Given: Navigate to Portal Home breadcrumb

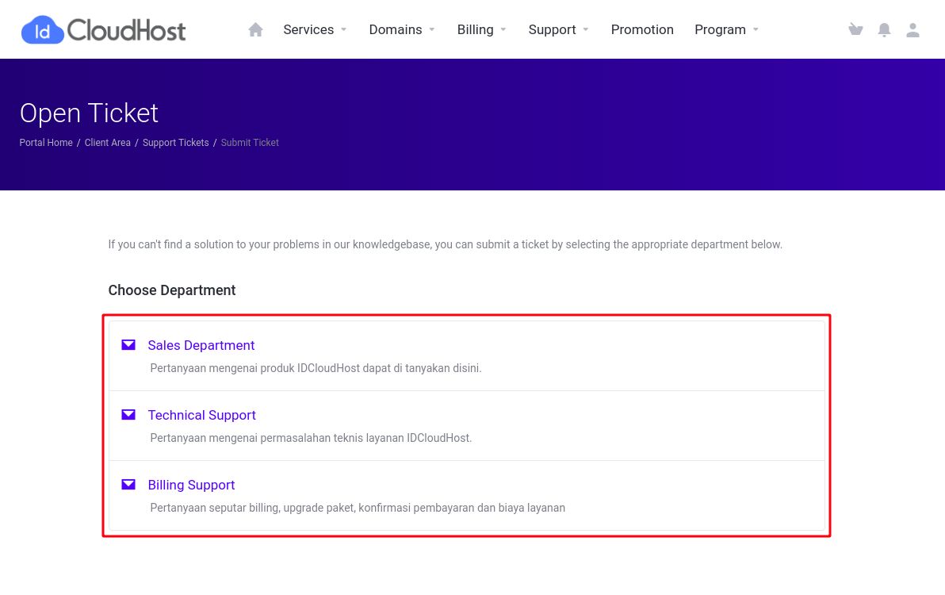Looking at the screenshot, I should tap(45, 142).
